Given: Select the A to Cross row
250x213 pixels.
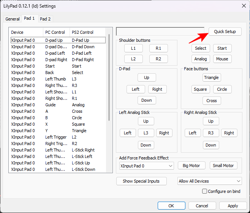Looking at the screenshot, I should click(58, 111).
